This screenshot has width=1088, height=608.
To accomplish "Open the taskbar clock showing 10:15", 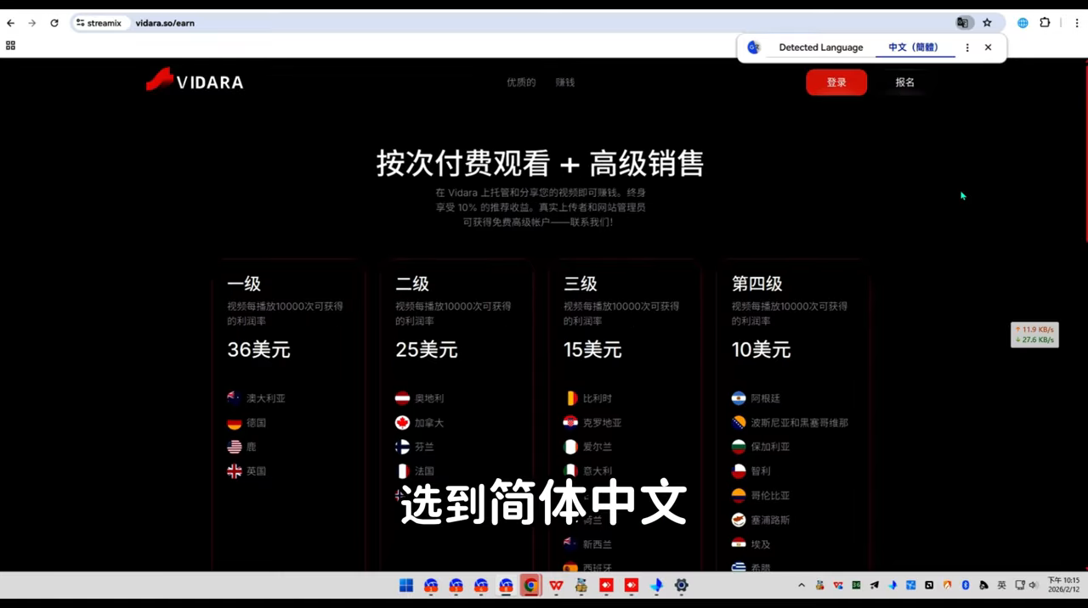I will click(1063, 585).
